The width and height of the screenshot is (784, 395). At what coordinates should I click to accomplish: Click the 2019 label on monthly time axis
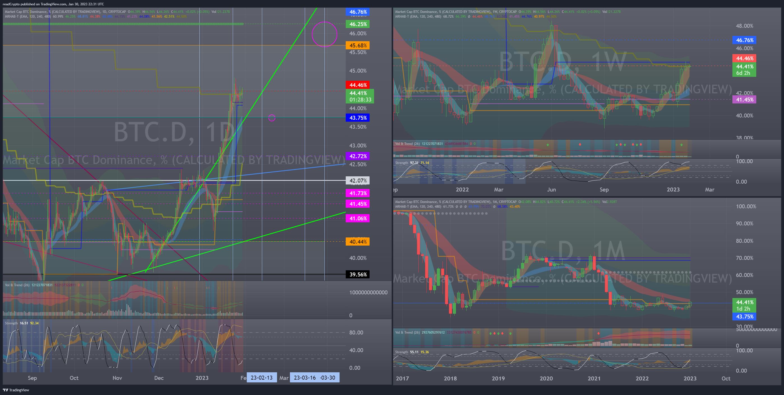[x=498, y=378]
